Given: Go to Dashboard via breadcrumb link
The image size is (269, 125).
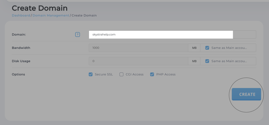Looking at the screenshot, I should 21,15.
